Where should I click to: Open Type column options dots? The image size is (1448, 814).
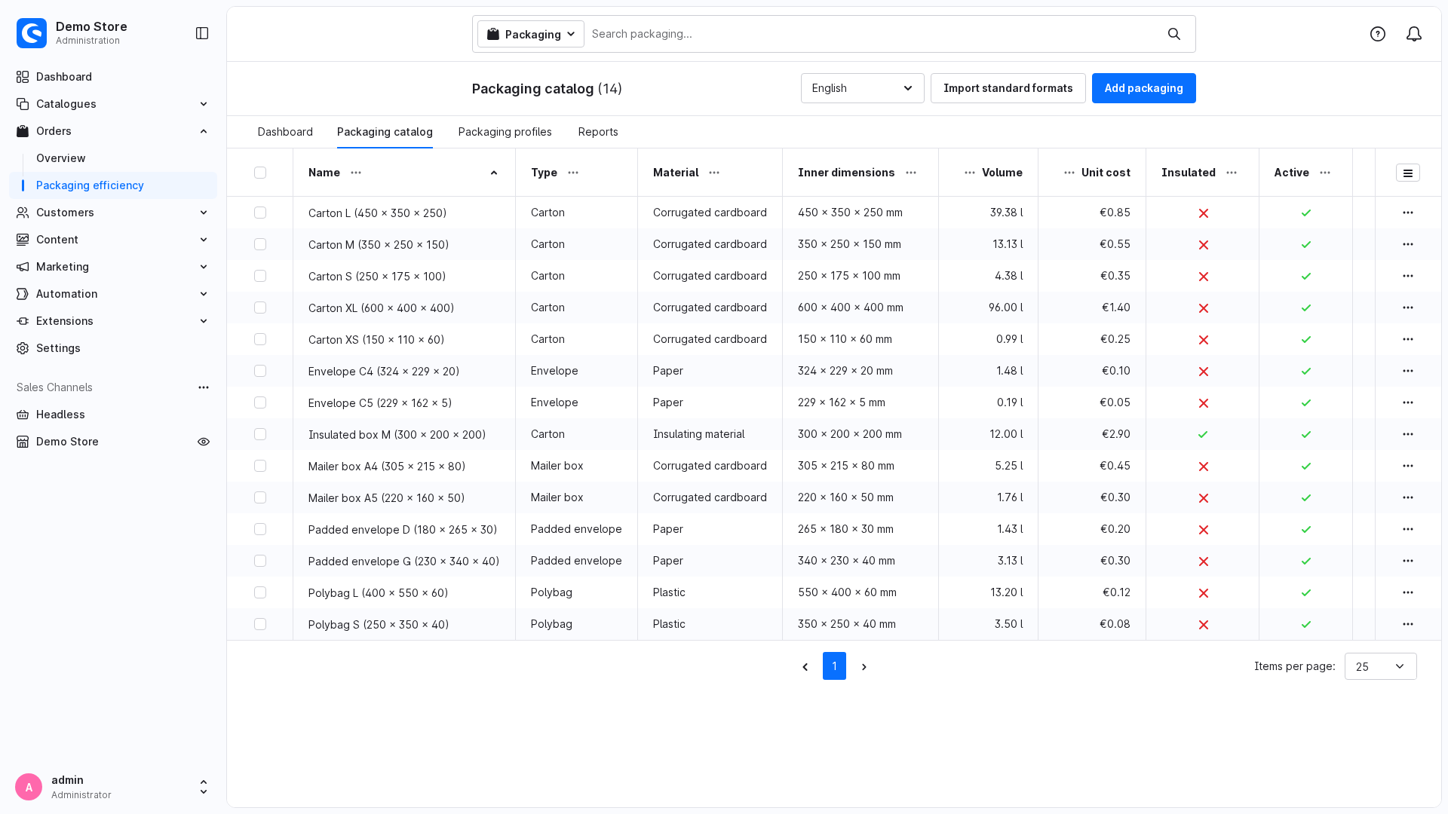coord(573,173)
